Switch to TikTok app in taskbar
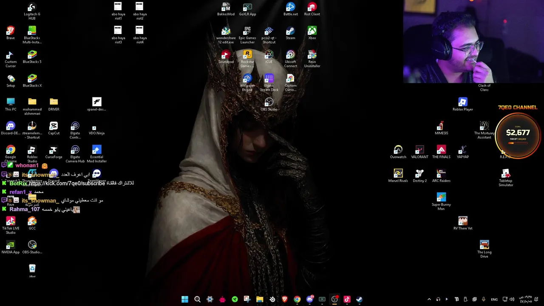Screen dimensions: 544x306 347,299
